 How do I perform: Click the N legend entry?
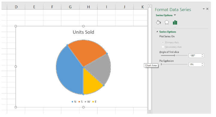pos(74,102)
